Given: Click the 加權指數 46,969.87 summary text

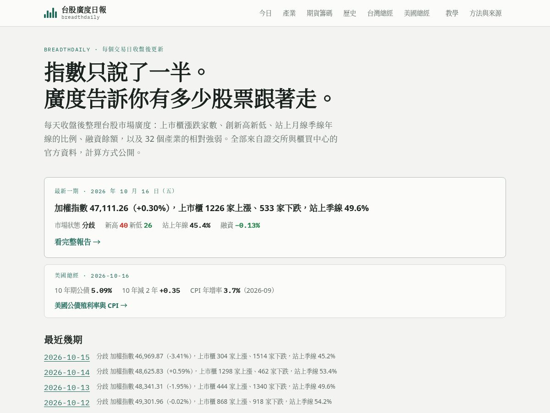Looking at the screenshot, I should pos(216,356).
